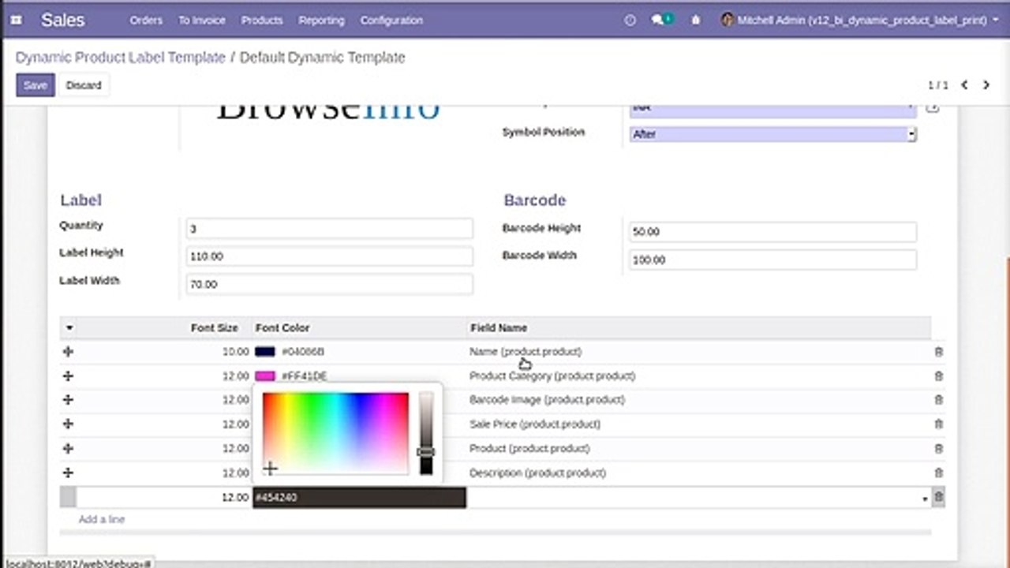Image resolution: width=1010 pixels, height=568 pixels.
Task: Go to previous record arrow
Action: click(x=964, y=85)
